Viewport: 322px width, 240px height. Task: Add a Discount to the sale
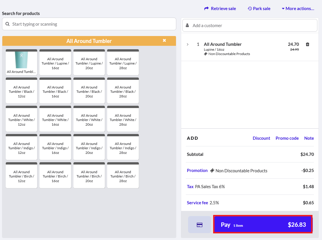pos(261,138)
